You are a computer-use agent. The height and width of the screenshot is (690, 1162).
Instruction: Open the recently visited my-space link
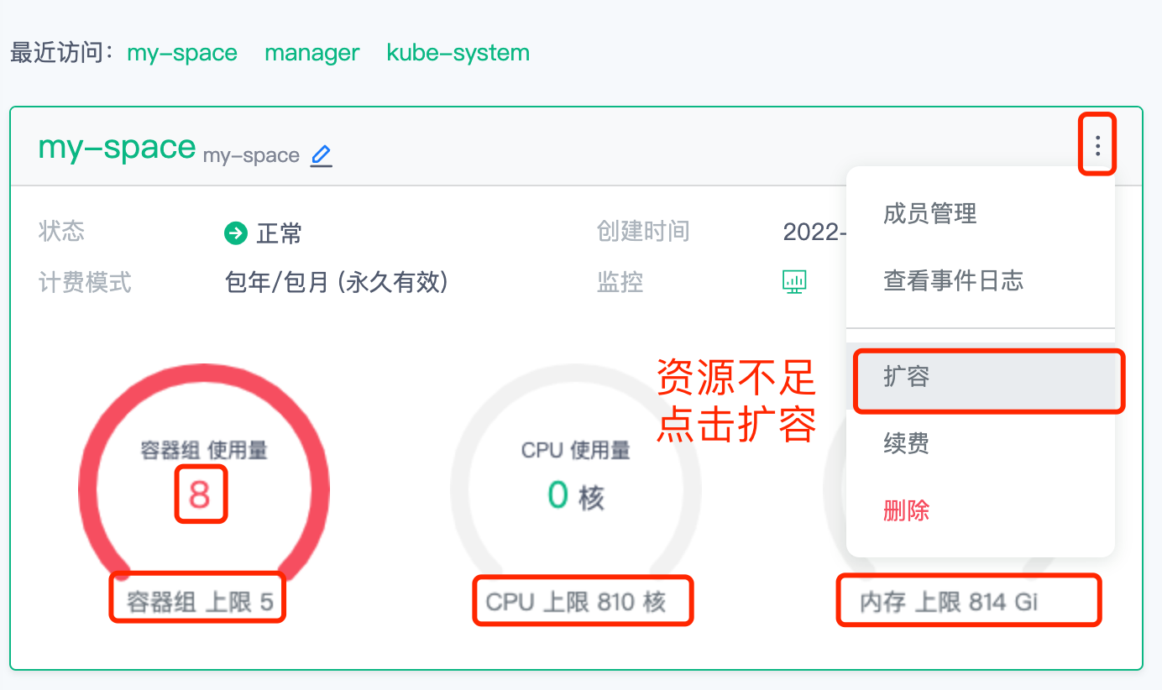click(182, 53)
